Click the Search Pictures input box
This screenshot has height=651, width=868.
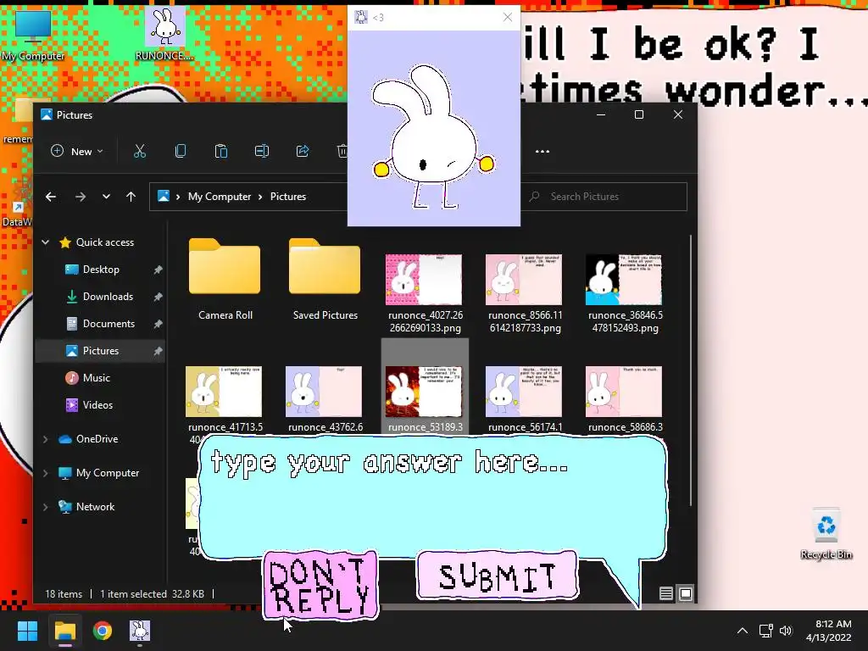[604, 197]
